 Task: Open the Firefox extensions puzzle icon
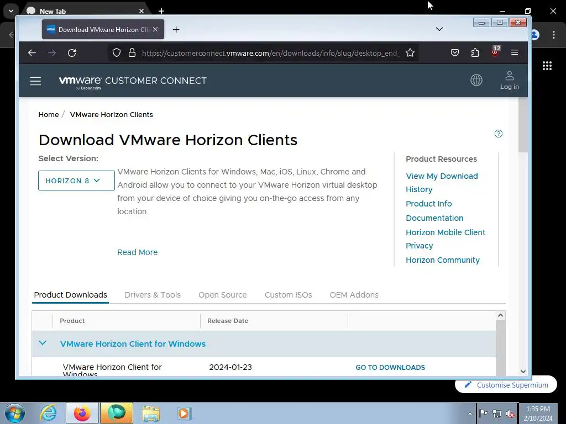(x=475, y=53)
